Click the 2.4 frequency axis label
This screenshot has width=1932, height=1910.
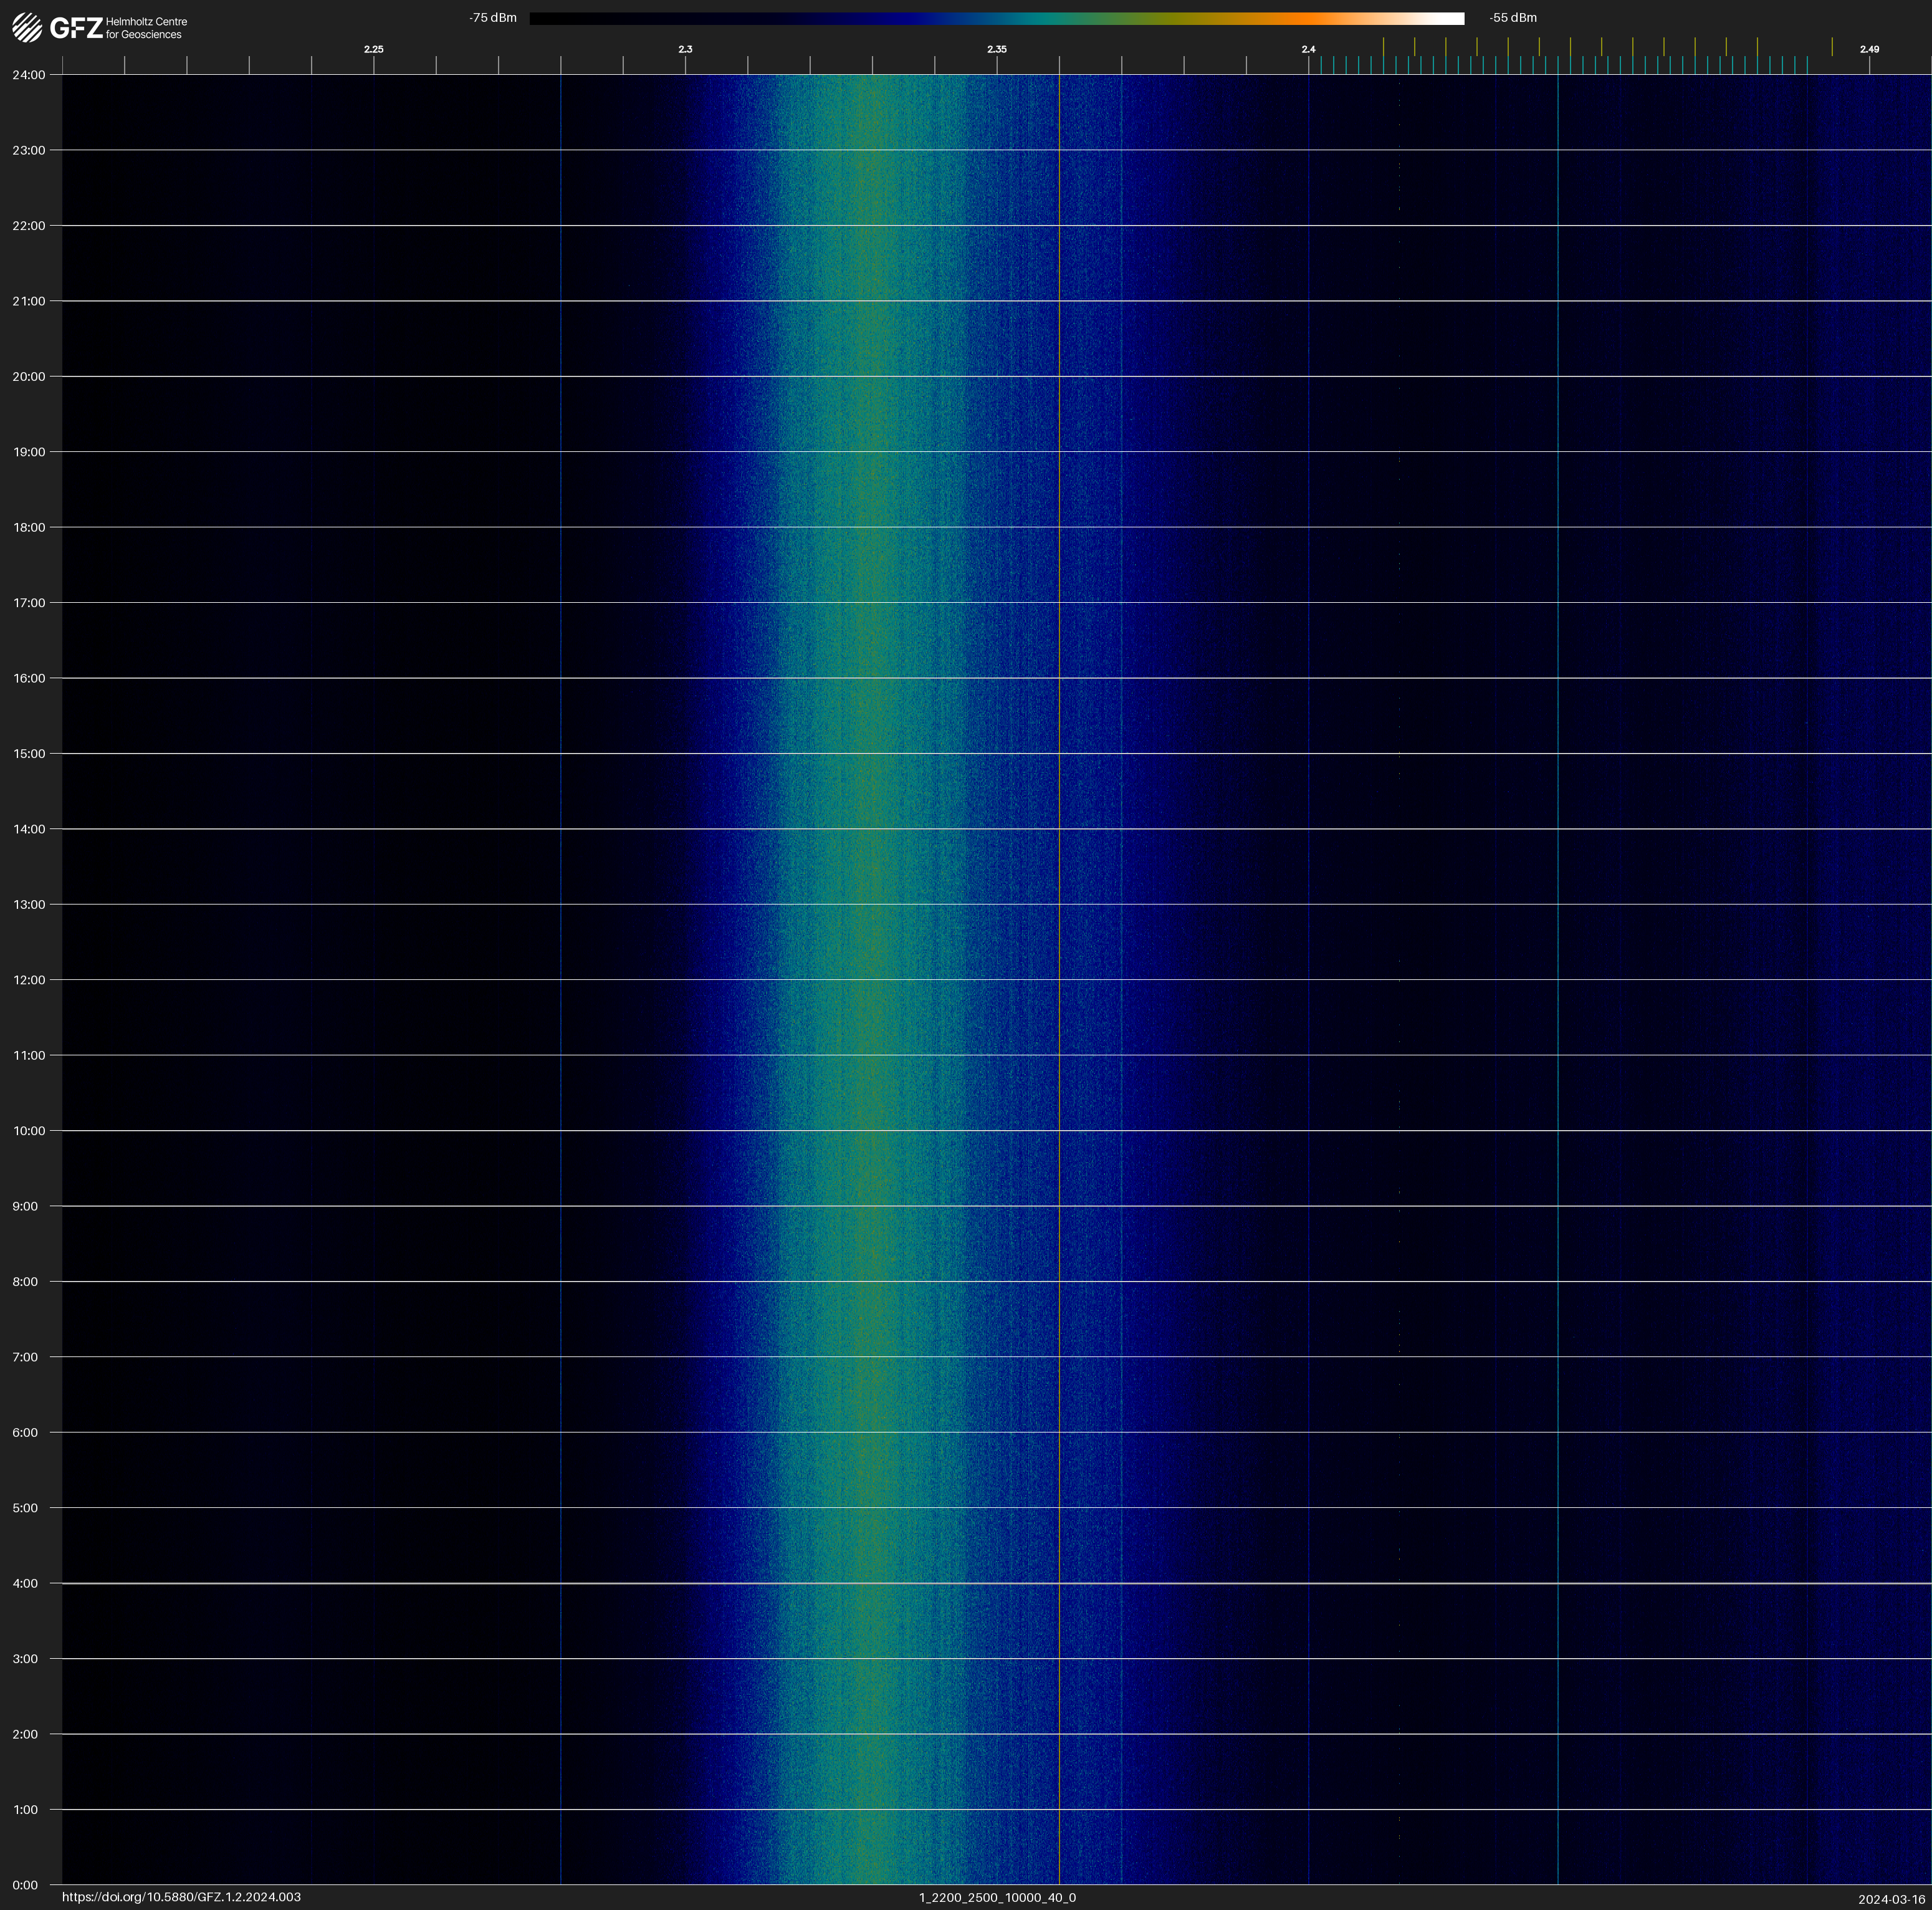pos(1308,49)
